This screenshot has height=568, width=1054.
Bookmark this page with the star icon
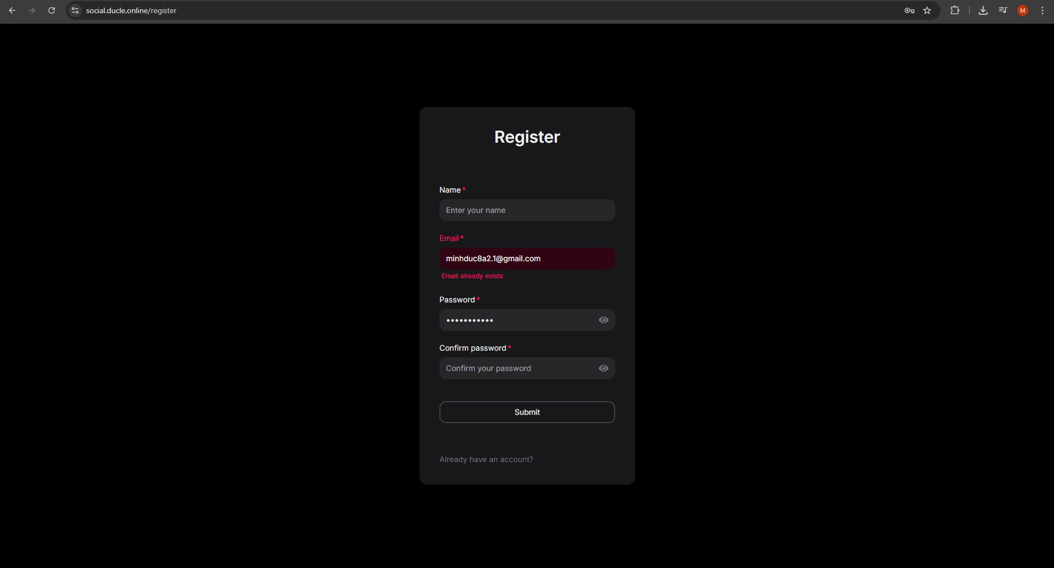[927, 10]
